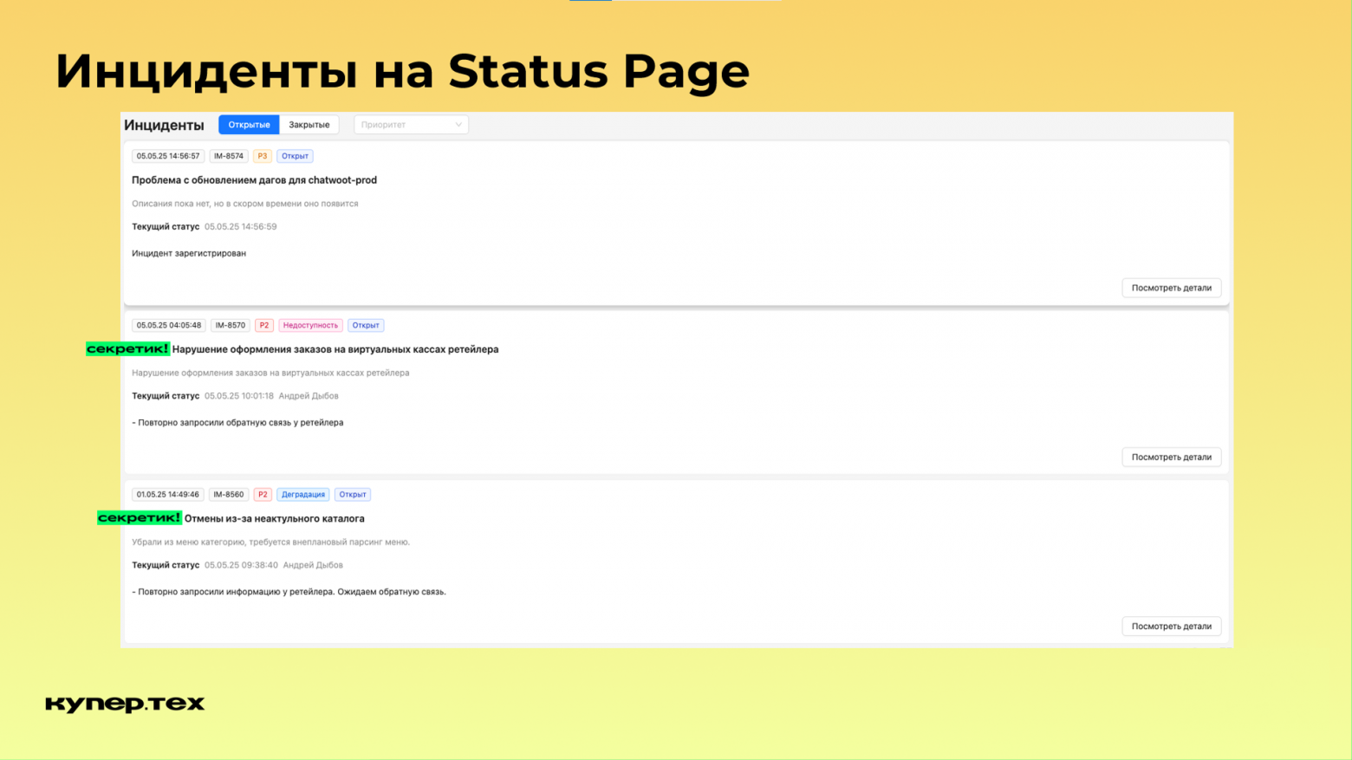Click the timestamp chip 01.05.25 14:49:46

(x=167, y=494)
